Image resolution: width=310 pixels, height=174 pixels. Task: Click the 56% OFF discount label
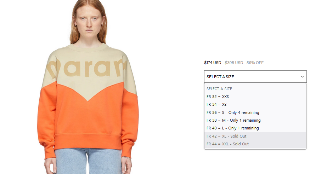255,63
